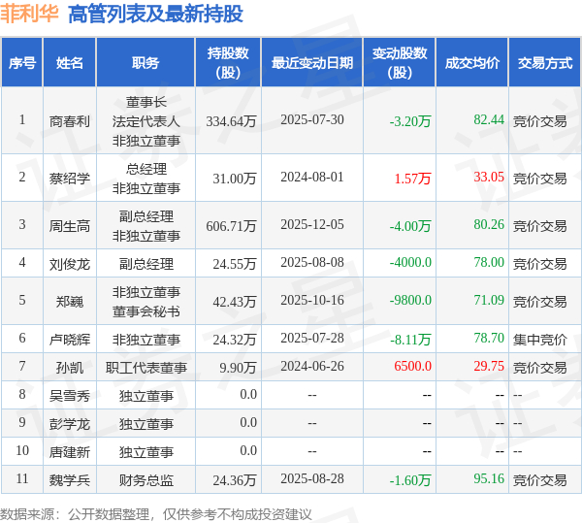Click average price 78.70
The height and width of the screenshot is (523, 582).
pyautogui.click(x=489, y=338)
